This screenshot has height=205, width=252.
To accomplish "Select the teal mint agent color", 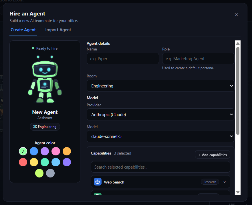I will tap(45, 162).
